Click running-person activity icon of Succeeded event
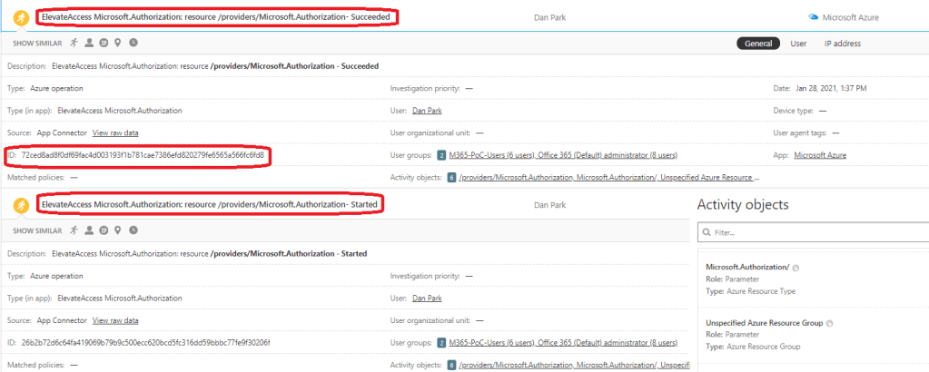 [x=20, y=17]
